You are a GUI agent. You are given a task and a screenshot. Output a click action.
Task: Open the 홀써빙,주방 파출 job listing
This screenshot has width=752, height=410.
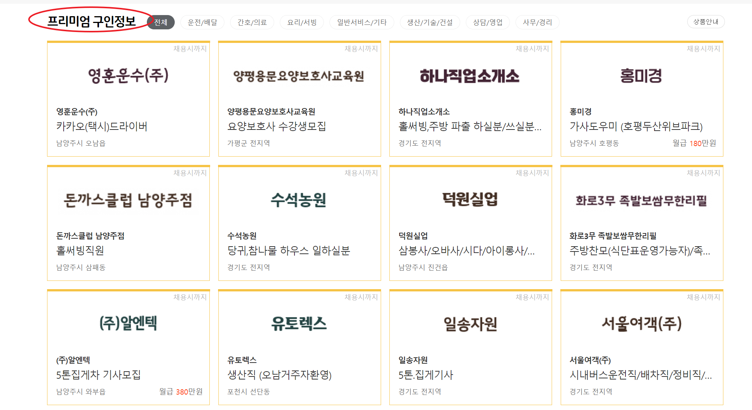tap(470, 126)
